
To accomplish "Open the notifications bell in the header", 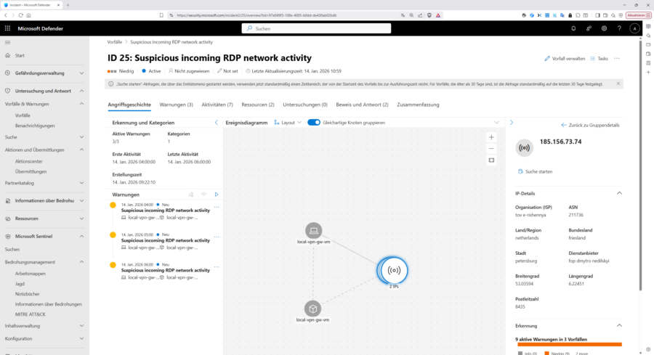I will (573, 28).
